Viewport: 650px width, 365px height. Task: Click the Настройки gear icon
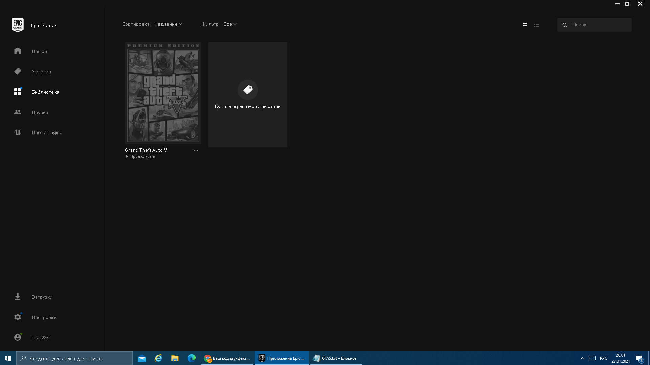(18, 317)
